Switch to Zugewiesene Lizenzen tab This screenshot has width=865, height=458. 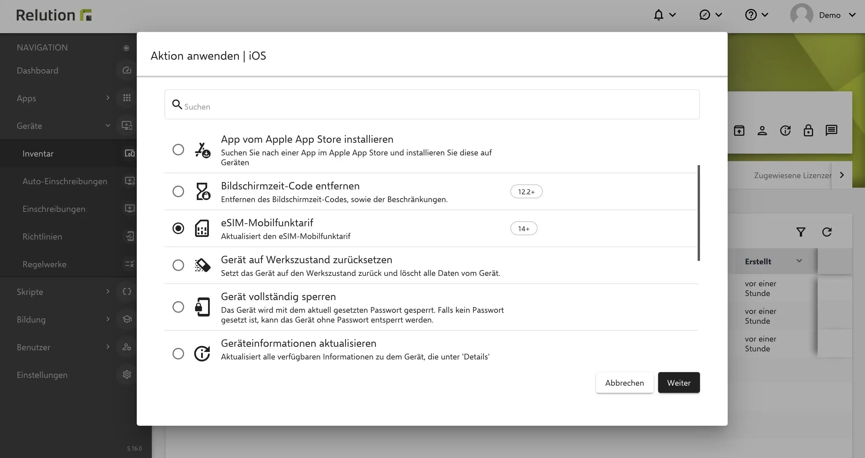click(x=793, y=175)
